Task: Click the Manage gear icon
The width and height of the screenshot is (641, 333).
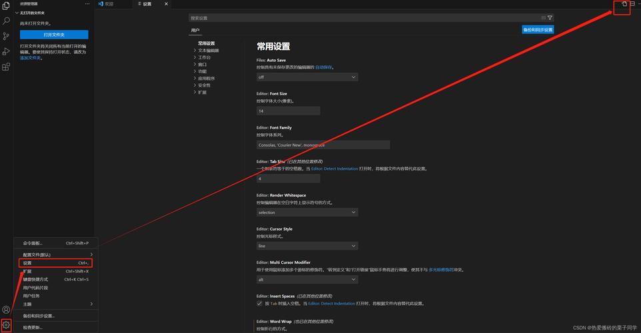Action: (x=6, y=325)
